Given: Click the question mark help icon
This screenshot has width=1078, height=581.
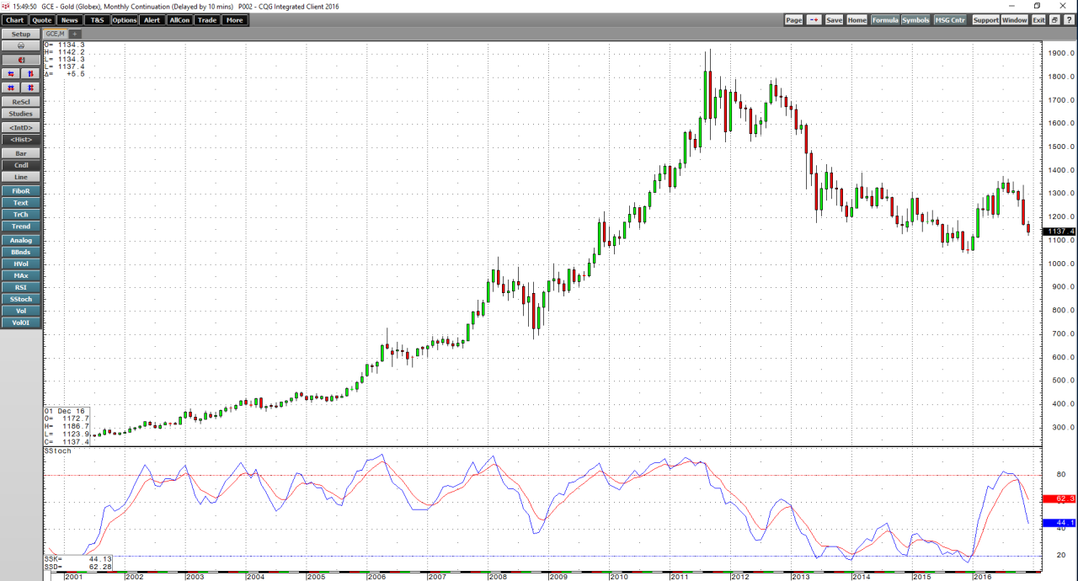Looking at the screenshot, I should [1070, 20].
